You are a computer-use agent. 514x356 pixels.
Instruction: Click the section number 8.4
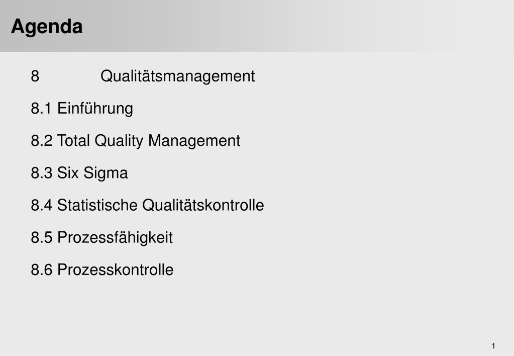41,205
